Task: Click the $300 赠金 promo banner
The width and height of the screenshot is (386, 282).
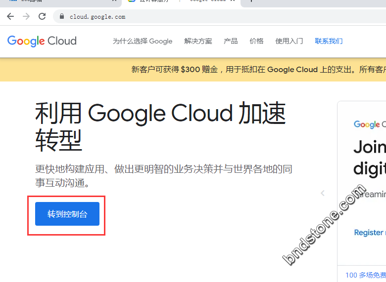Action: coord(193,70)
